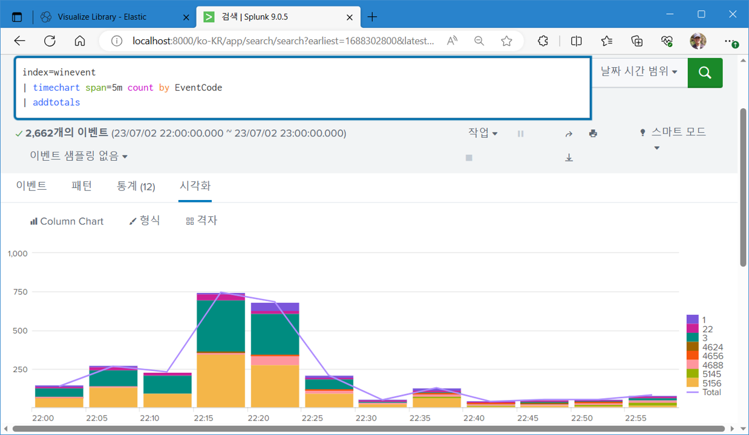
Task: Click legend swatch for EventCode 22
Action: (692, 329)
